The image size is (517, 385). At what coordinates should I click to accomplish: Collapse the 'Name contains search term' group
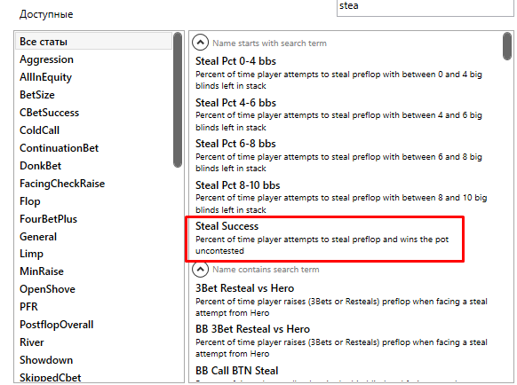200,270
